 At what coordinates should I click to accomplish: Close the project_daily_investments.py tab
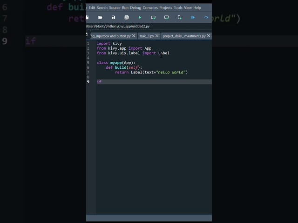click(x=209, y=36)
